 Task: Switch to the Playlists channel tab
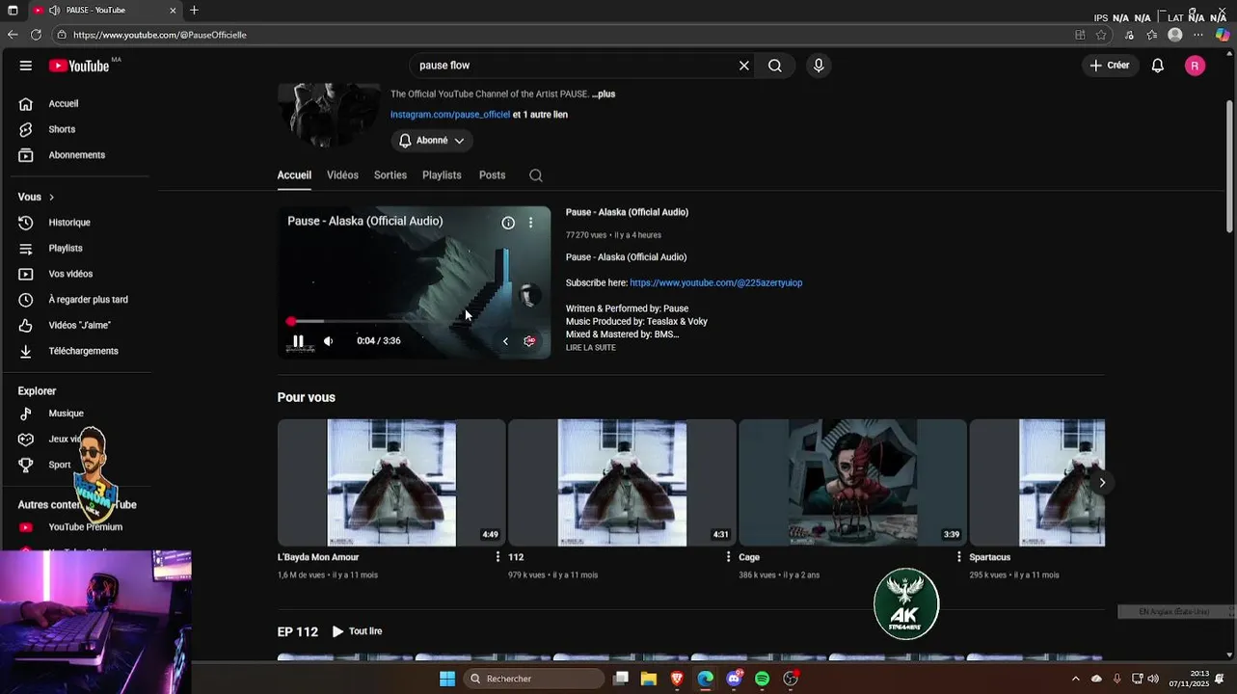(442, 175)
